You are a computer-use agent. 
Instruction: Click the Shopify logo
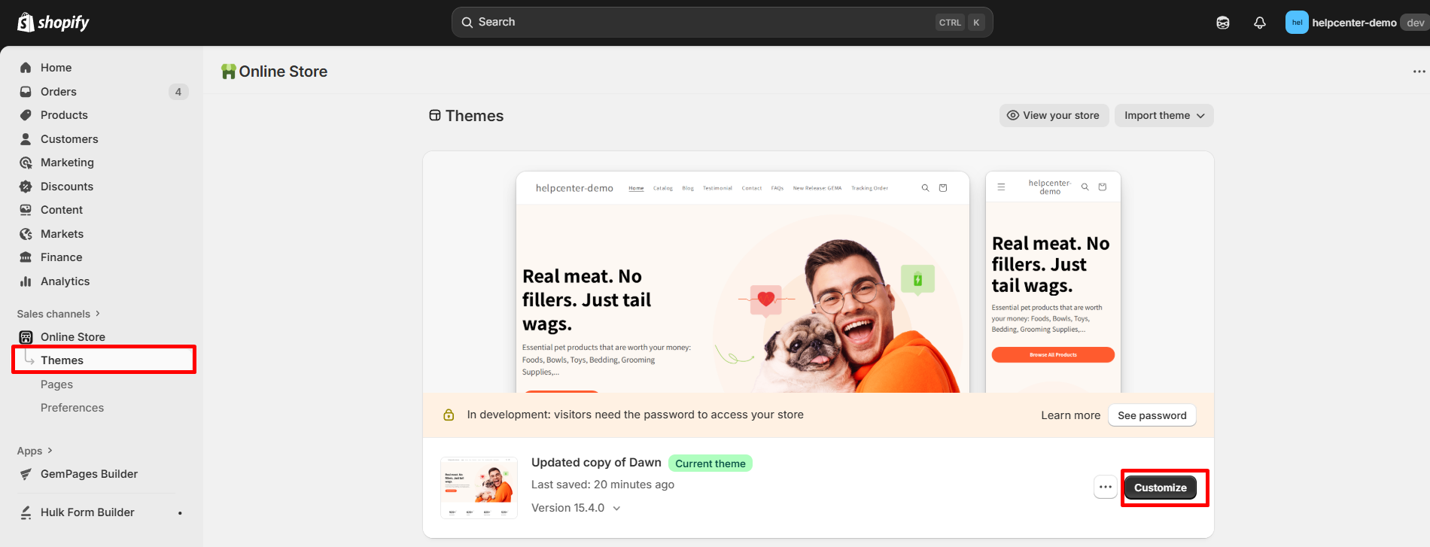tap(53, 23)
